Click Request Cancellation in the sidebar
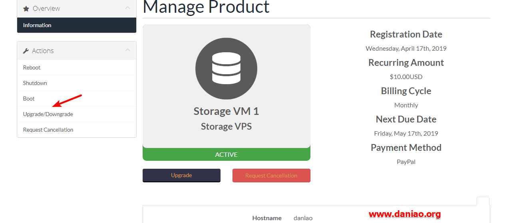 (77, 130)
